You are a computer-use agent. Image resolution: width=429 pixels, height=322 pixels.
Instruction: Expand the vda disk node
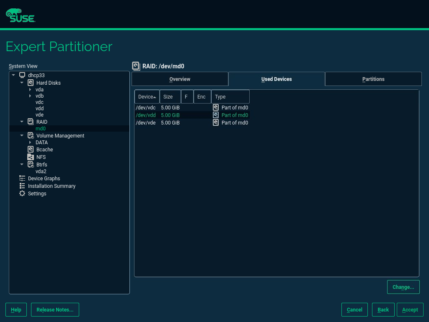click(x=30, y=90)
